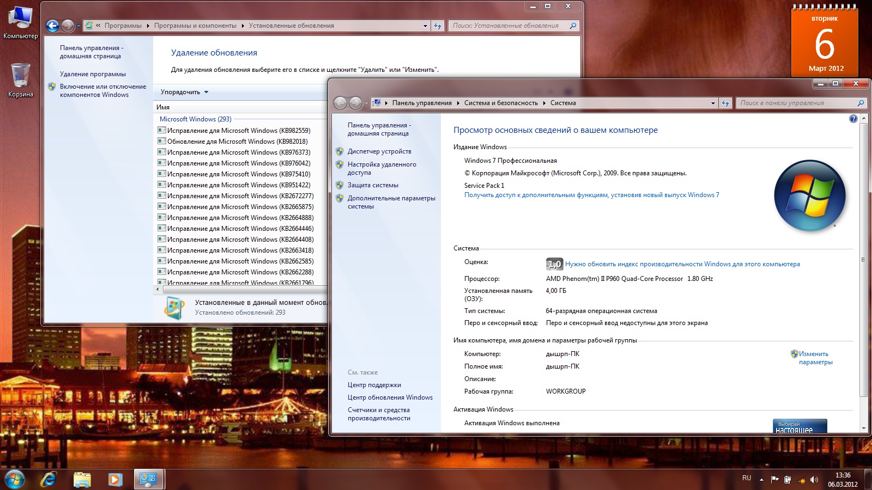Click 'Удаление программы' link
The width and height of the screenshot is (872, 490).
pyautogui.click(x=93, y=74)
